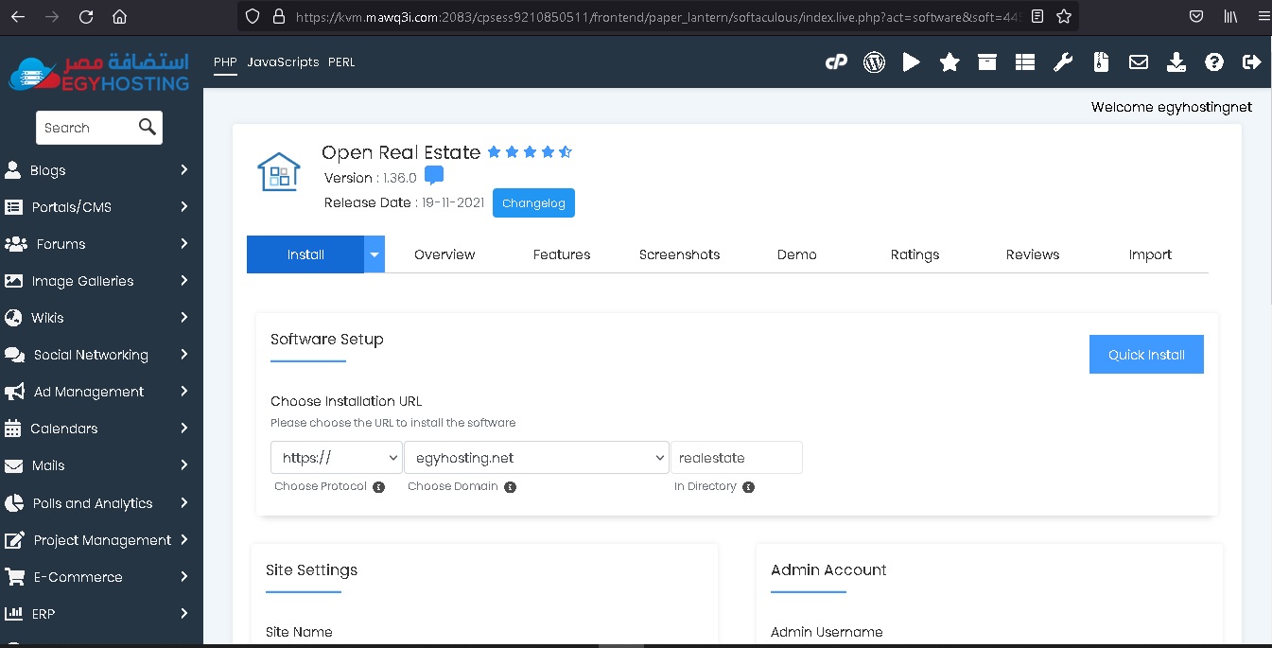Open the cPanel icon in toolbar

[836, 62]
